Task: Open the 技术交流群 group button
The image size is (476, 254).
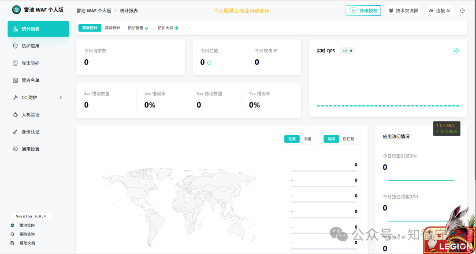Action: coord(404,11)
